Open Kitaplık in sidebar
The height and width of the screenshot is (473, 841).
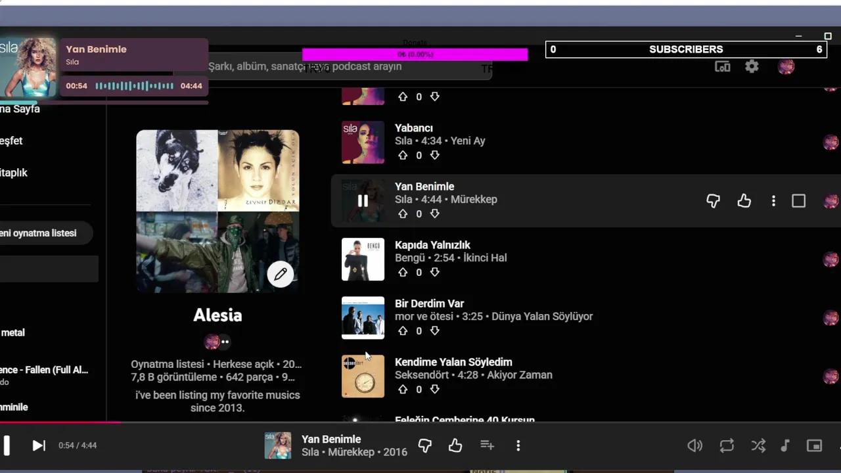(x=14, y=173)
